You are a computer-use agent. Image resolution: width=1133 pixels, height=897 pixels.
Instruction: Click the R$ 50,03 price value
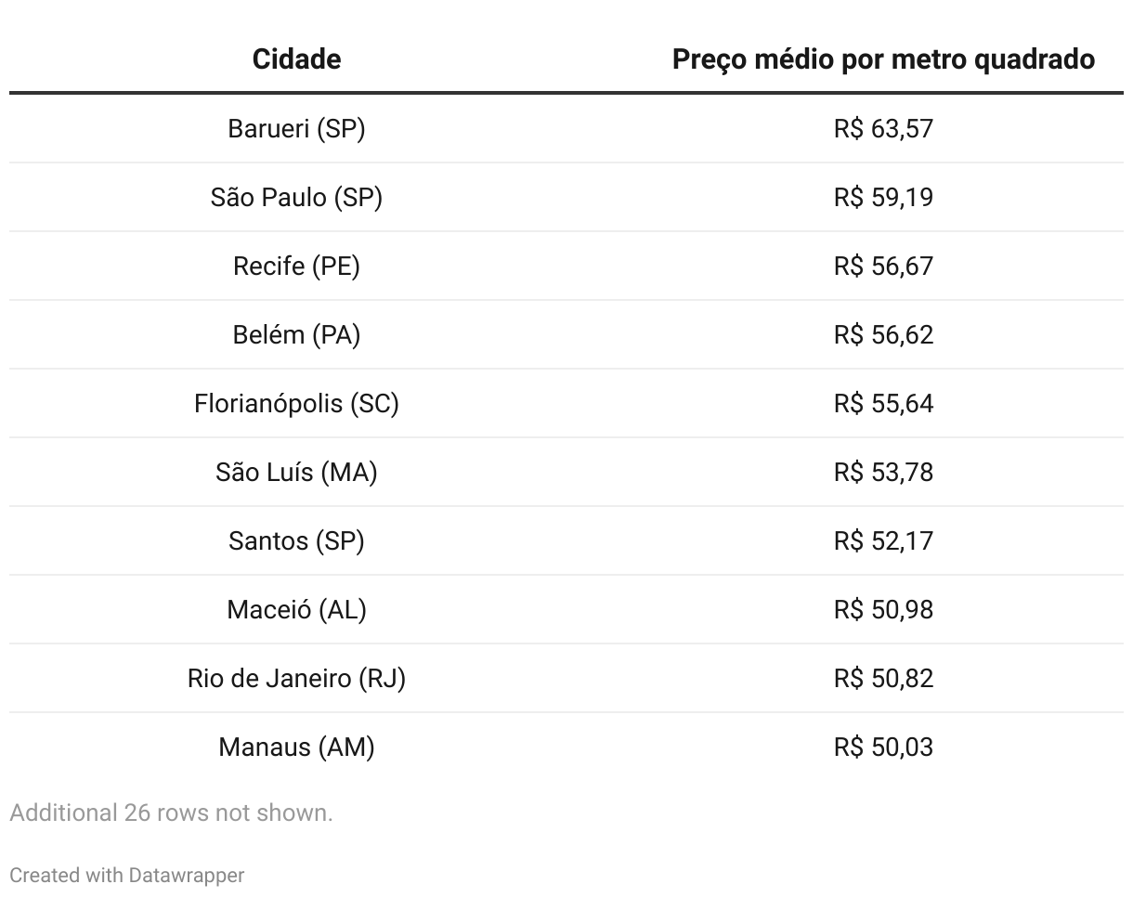click(883, 747)
